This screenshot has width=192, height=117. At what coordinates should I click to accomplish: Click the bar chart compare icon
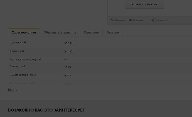coord(131,20)
